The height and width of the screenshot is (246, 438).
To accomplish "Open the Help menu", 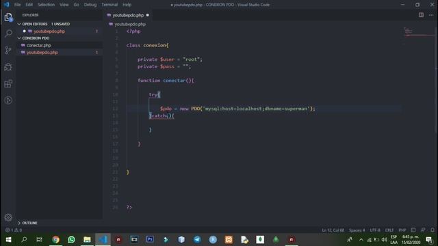I will 127,5.
